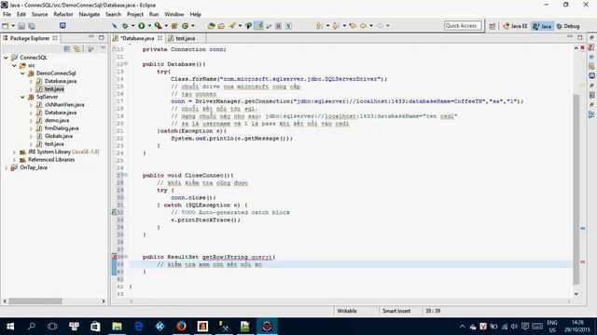The width and height of the screenshot is (597, 335).
Task: Click the Save toolbar icon
Action: point(21,26)
